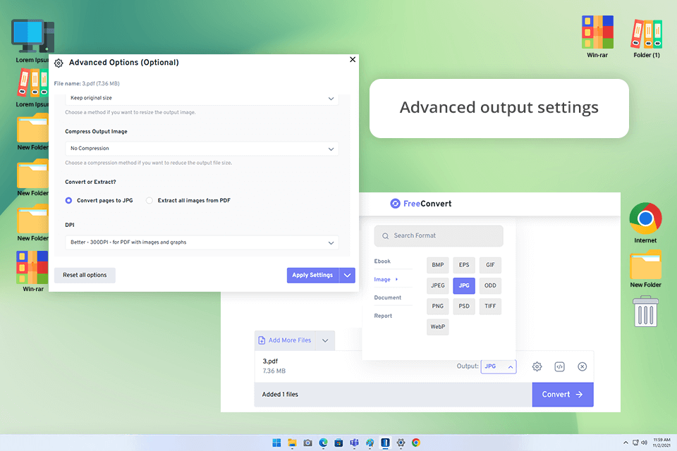The height and width of the screenshot is (451, 677).
Task: Open File Explorer from the taskbar
Action: pos(292,443)
